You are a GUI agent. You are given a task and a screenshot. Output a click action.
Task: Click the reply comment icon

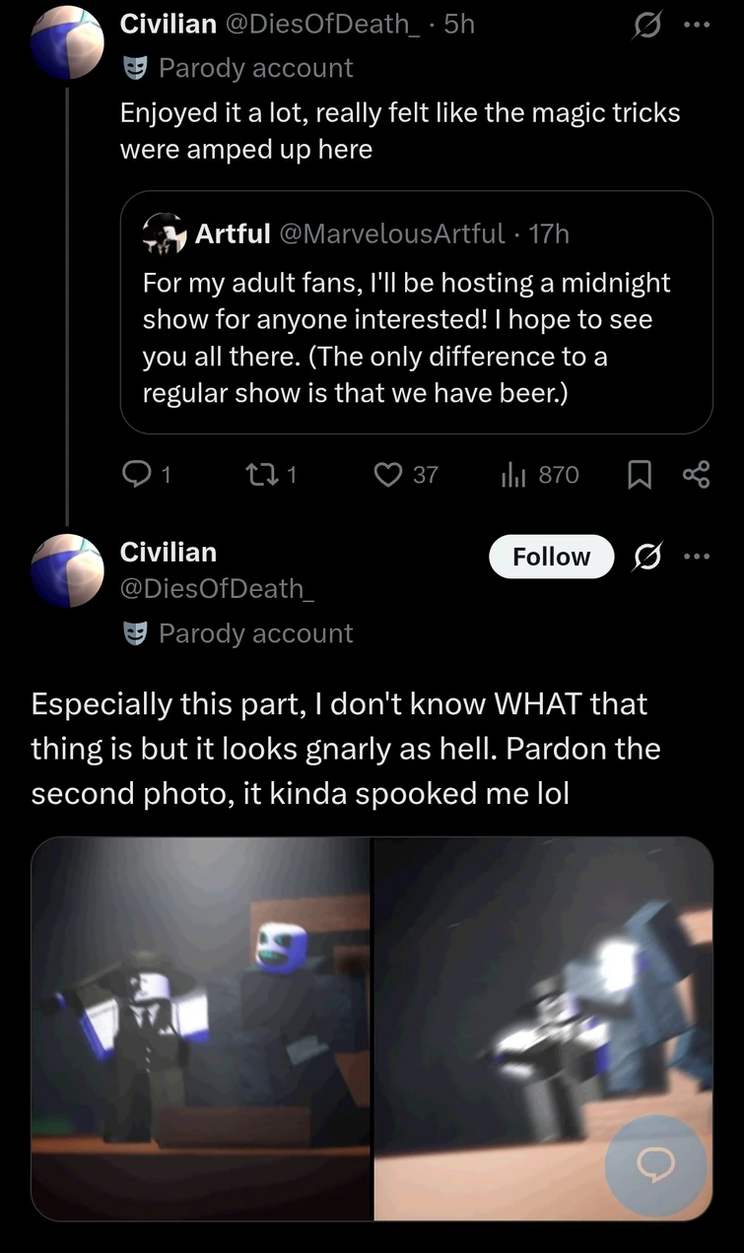135,475
